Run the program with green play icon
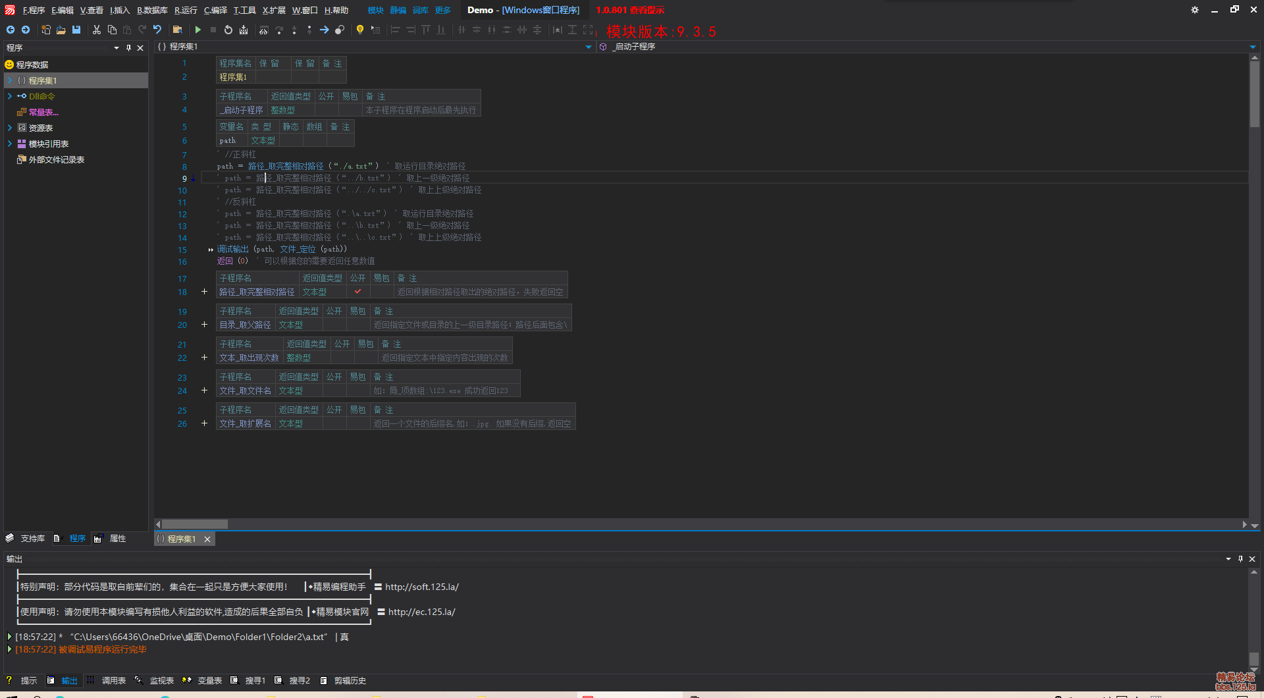 197,30
